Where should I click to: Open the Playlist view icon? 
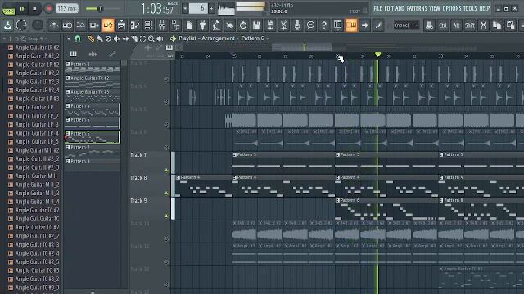click(x=121, y=25)
